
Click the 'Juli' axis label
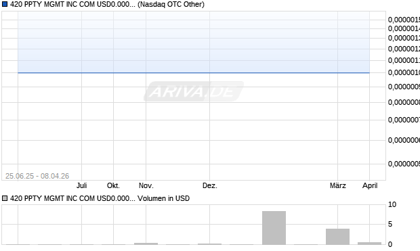point(82,185)
